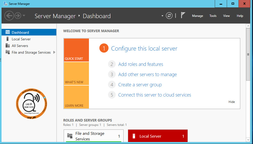253x144 pixels.
Task: Click the File and Storage Services tile icon
Action: pos(70,136)
